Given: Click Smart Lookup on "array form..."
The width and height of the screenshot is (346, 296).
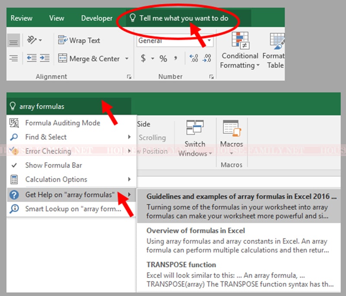Looking at the screenshot, I should 71,209.
